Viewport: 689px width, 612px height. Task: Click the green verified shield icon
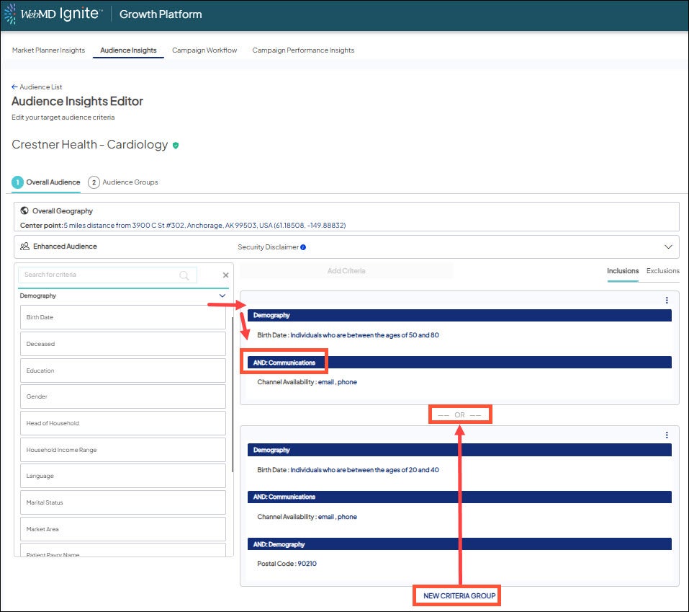coord(176,145)
